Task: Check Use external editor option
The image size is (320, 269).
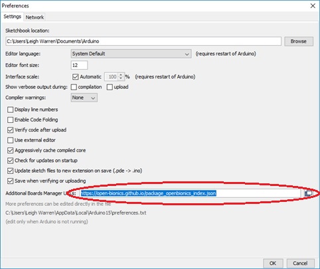Action: click(x=11, y=140)
